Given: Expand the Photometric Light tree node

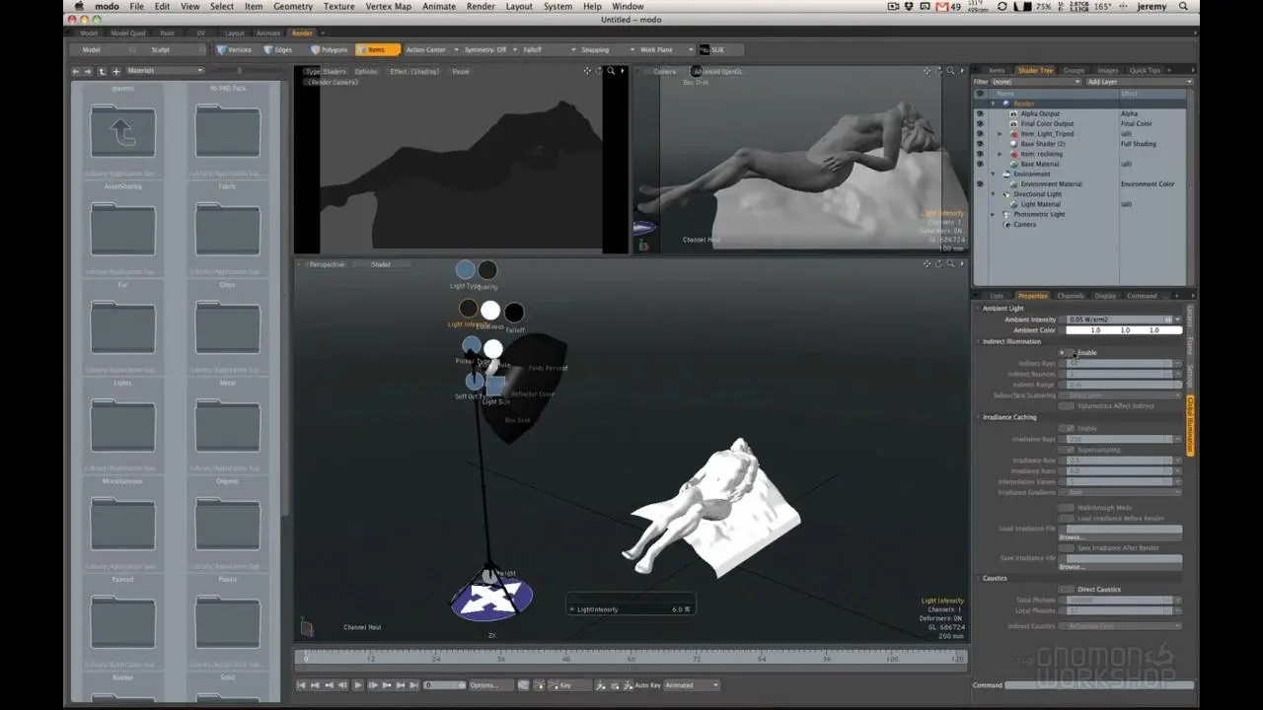Looking at the screenshot, I should coord(994,215).
